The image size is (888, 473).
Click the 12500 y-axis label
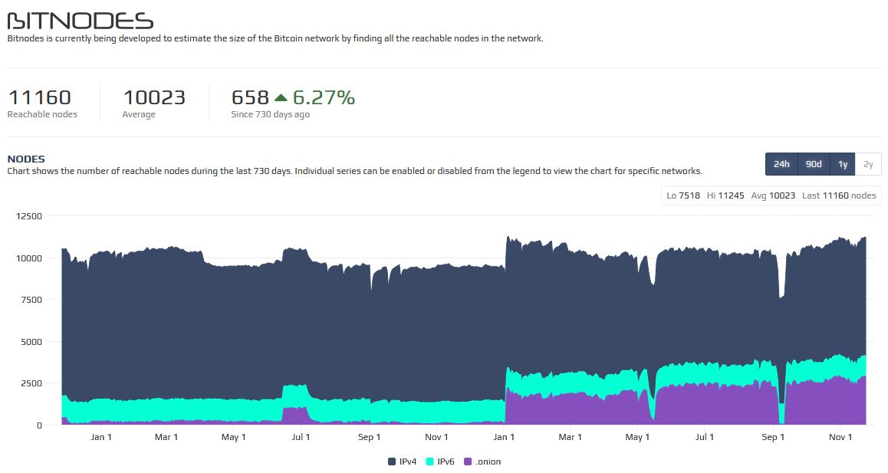(31, 216)
